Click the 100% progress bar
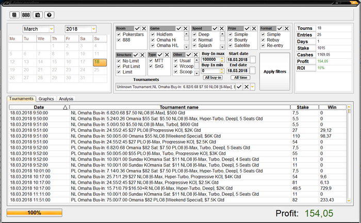This screenshot has width=361, height=223. point(35,213)
